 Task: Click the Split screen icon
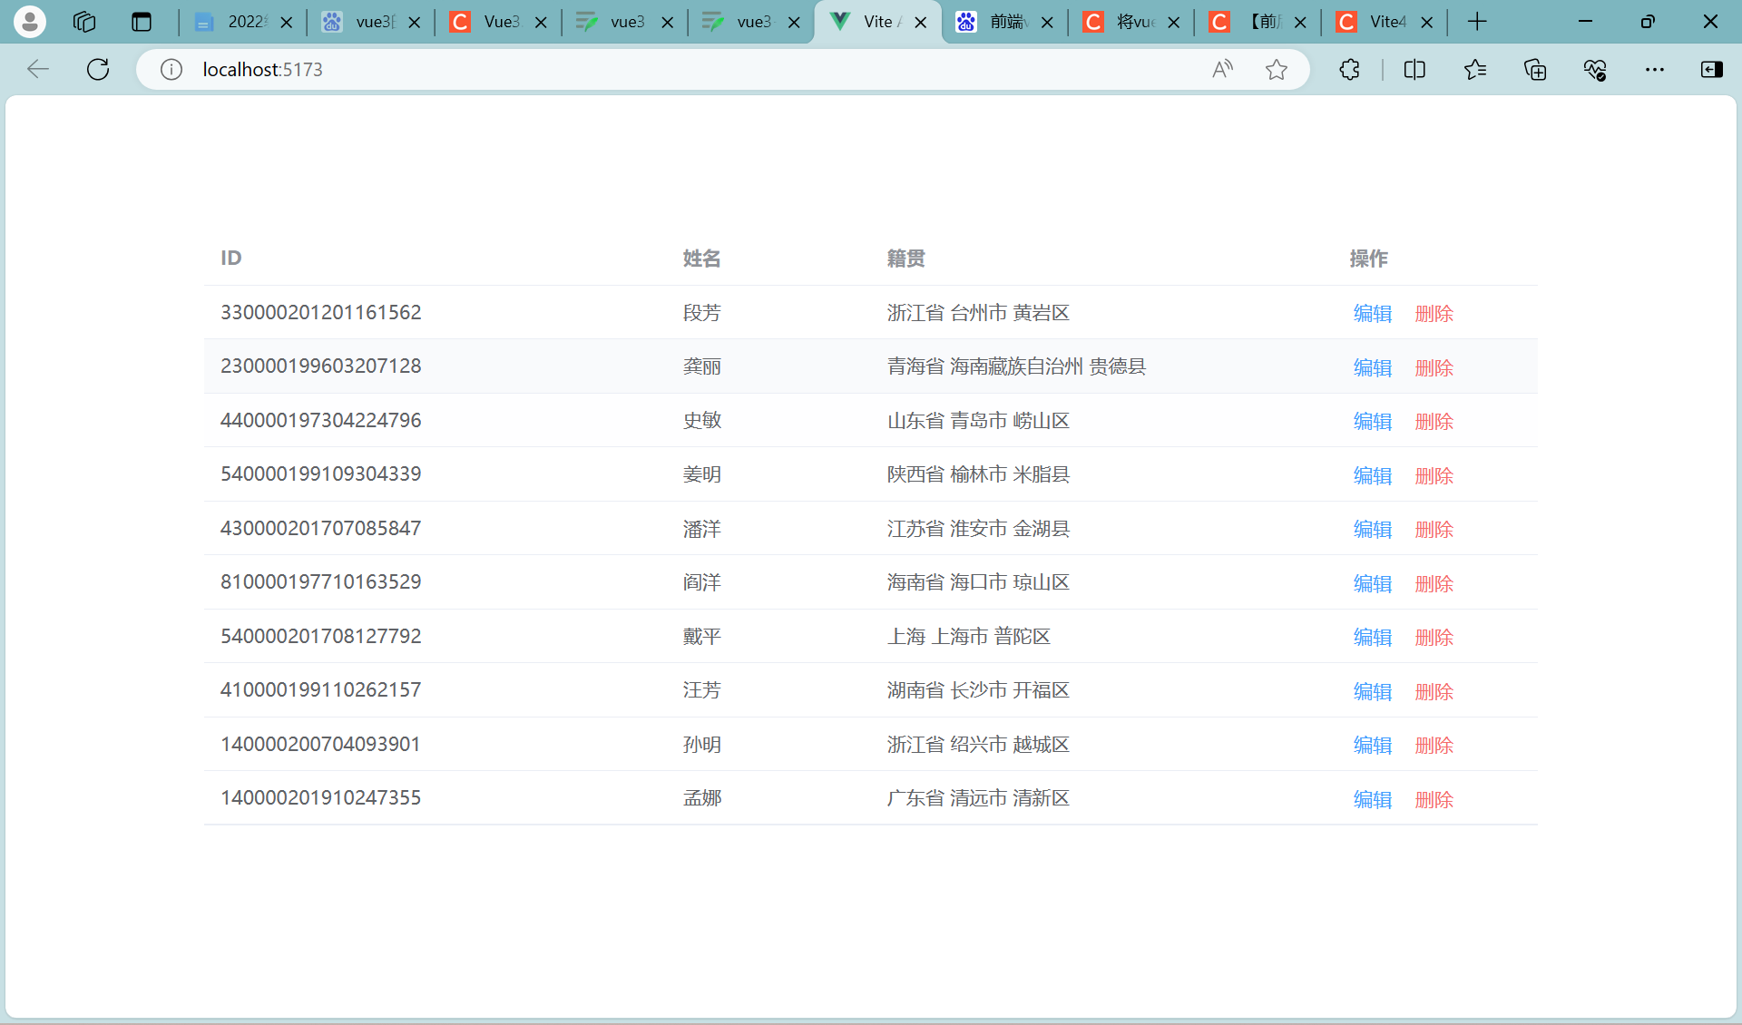(1414, 69)
